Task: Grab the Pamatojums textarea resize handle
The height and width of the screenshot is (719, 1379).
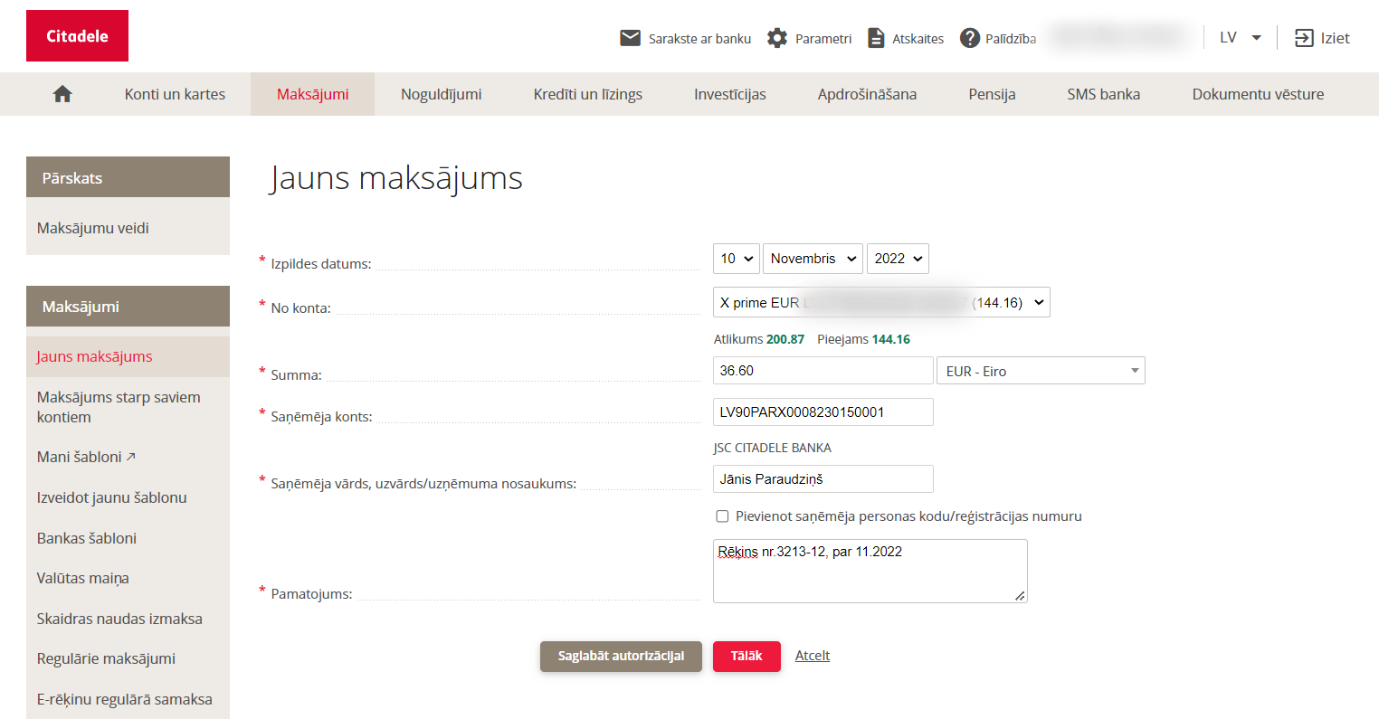Action: (x=1020, y=595)
